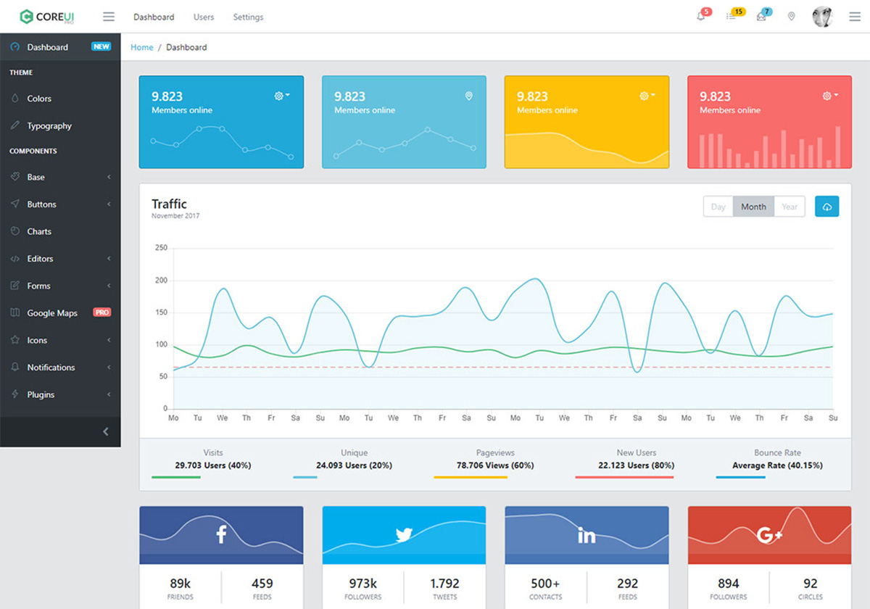The image size is (870, 609).
Task: Toggle the sidebar hamburger menu icon
Action: pyautogui.click(x=109, y=17)
